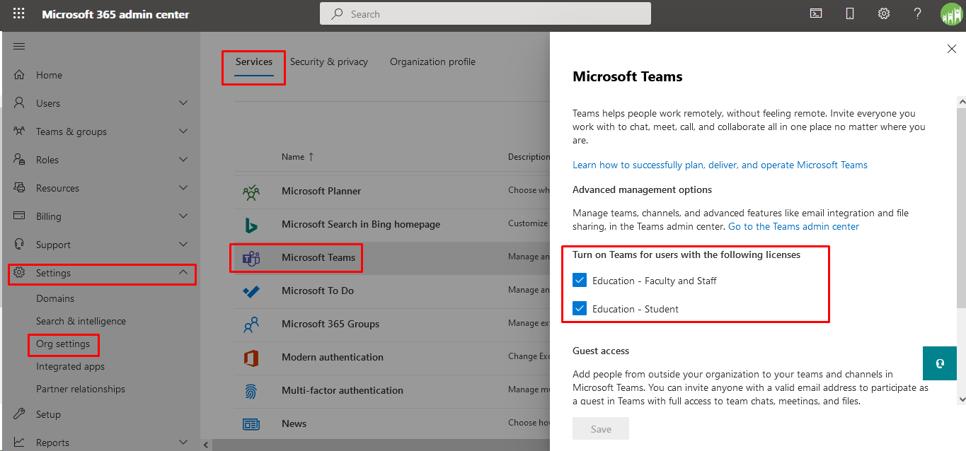Click the services list horizontal scrollbar
Viewport: 966px width, 451px height.
pos(382,445)
